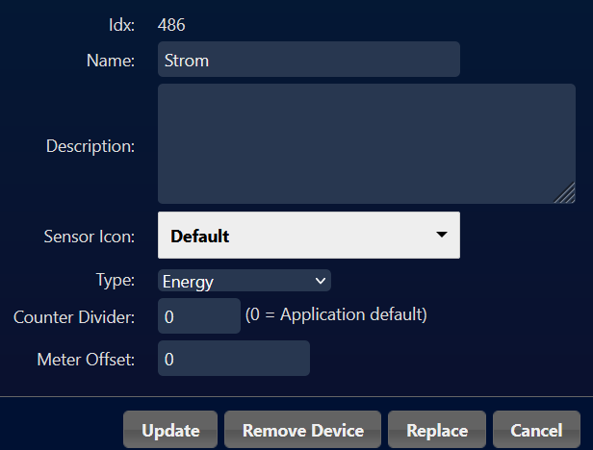
Task: Click the 'Type:' label
Action: 116,281
